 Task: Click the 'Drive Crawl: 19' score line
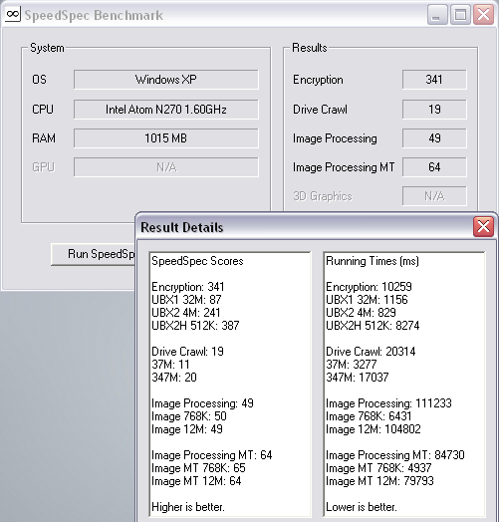[x=188, y=352]
